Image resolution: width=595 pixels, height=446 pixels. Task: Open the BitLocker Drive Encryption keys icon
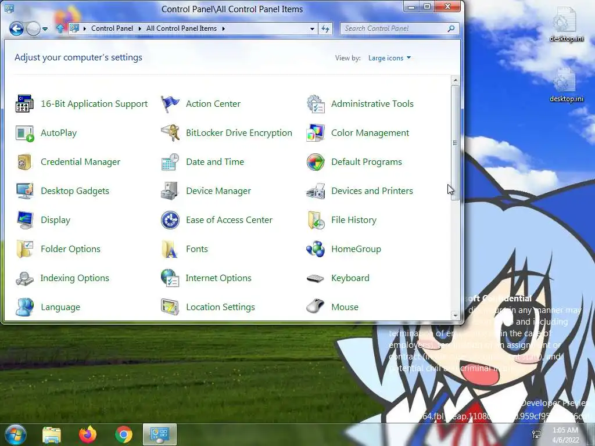pos(170,133)
